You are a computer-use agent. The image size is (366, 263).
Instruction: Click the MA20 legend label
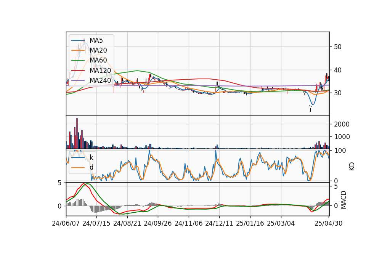98,50
